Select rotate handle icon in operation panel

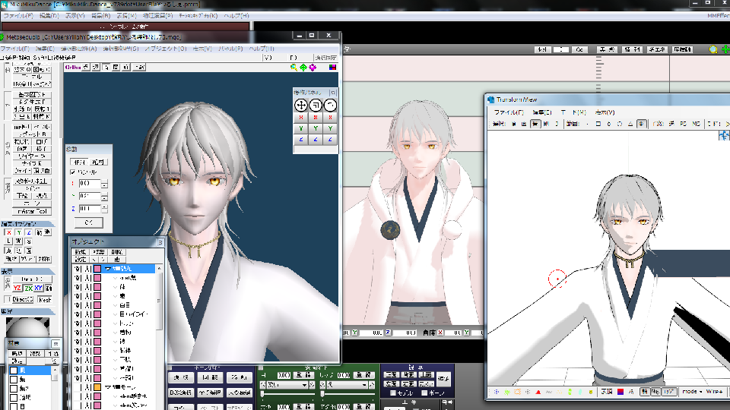pos(330,105)
